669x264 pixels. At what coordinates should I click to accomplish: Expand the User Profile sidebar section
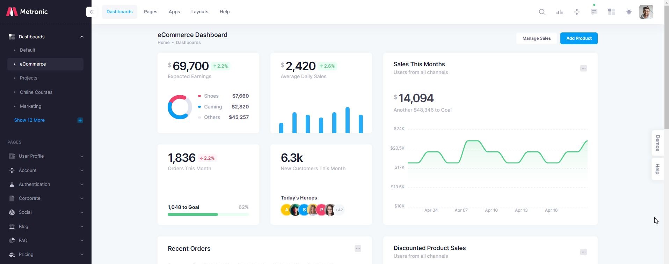click(45, 156)
